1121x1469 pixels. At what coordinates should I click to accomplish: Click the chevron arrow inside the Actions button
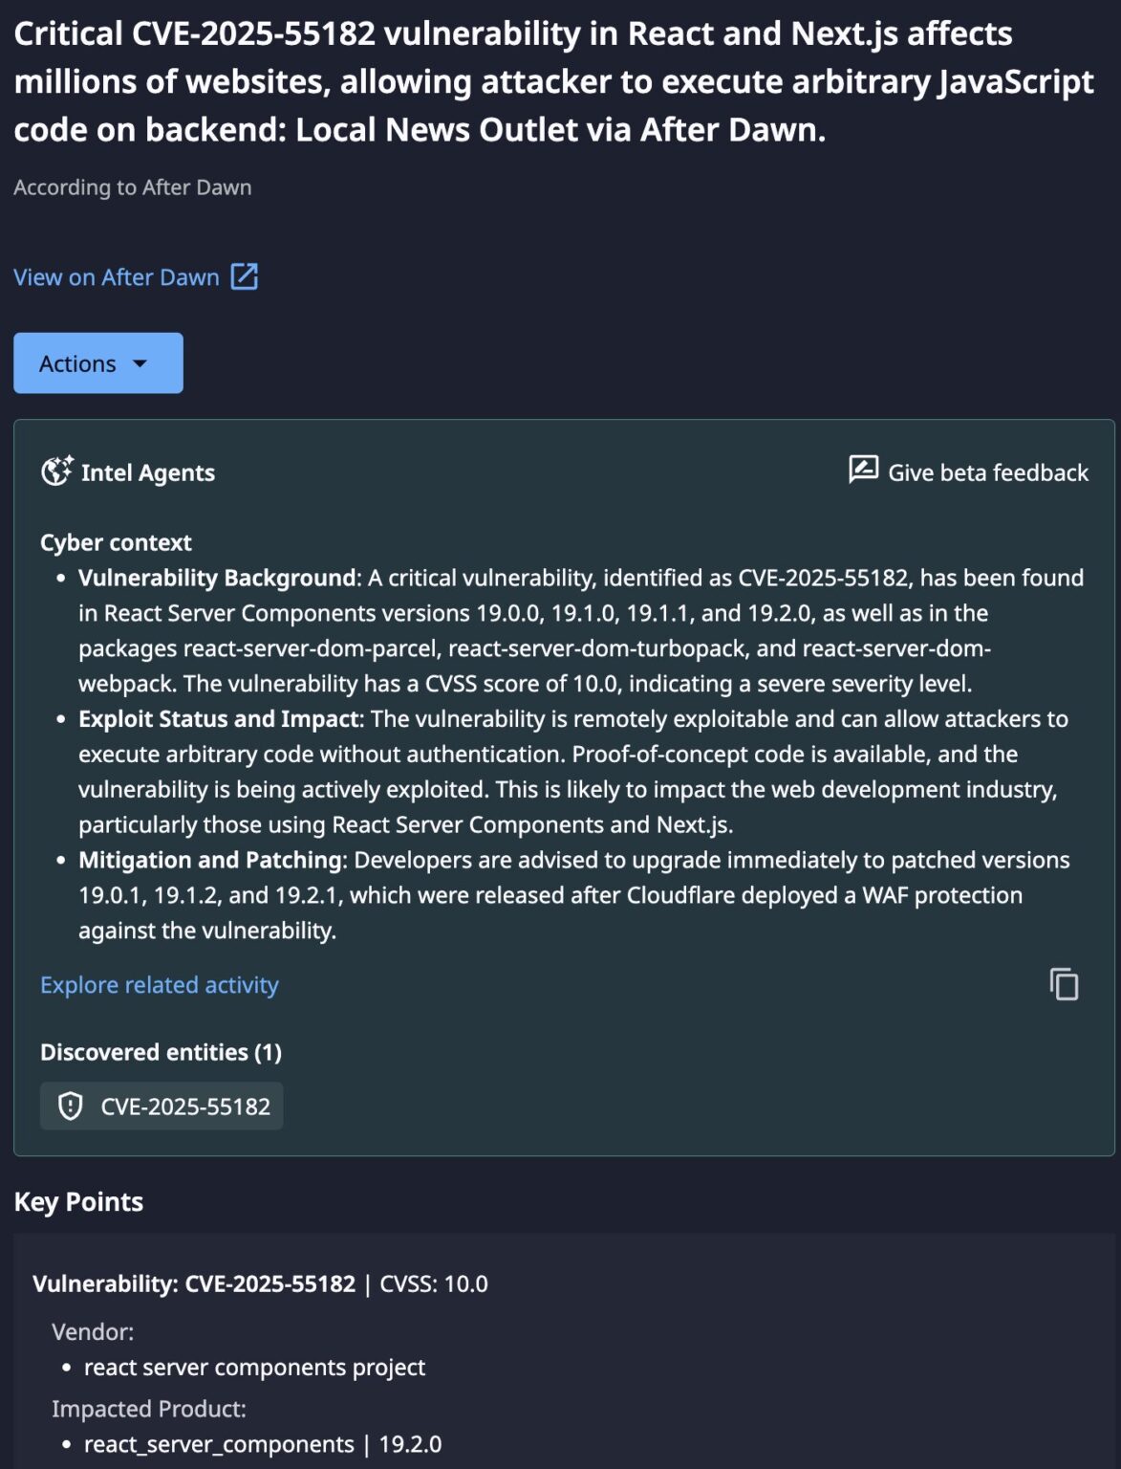140,363
